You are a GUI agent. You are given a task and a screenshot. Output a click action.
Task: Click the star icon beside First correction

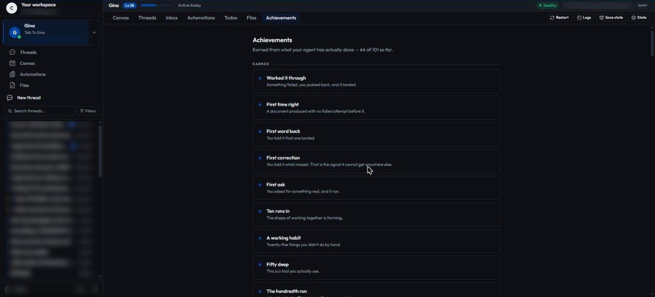tap(260, 158)
